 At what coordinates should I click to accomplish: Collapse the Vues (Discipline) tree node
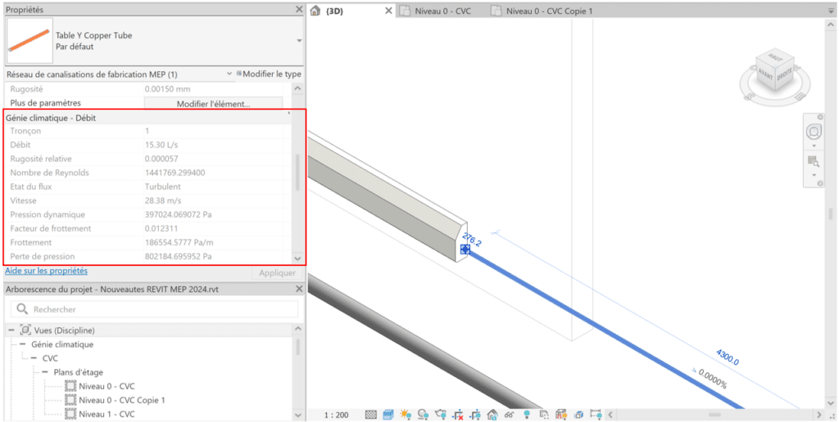click(11, 330)
